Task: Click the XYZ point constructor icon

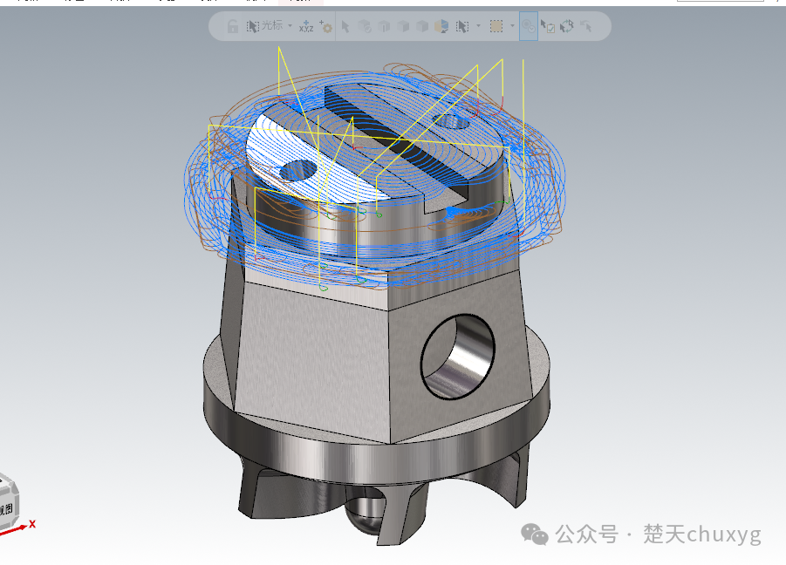Action: tap(306, 26)
